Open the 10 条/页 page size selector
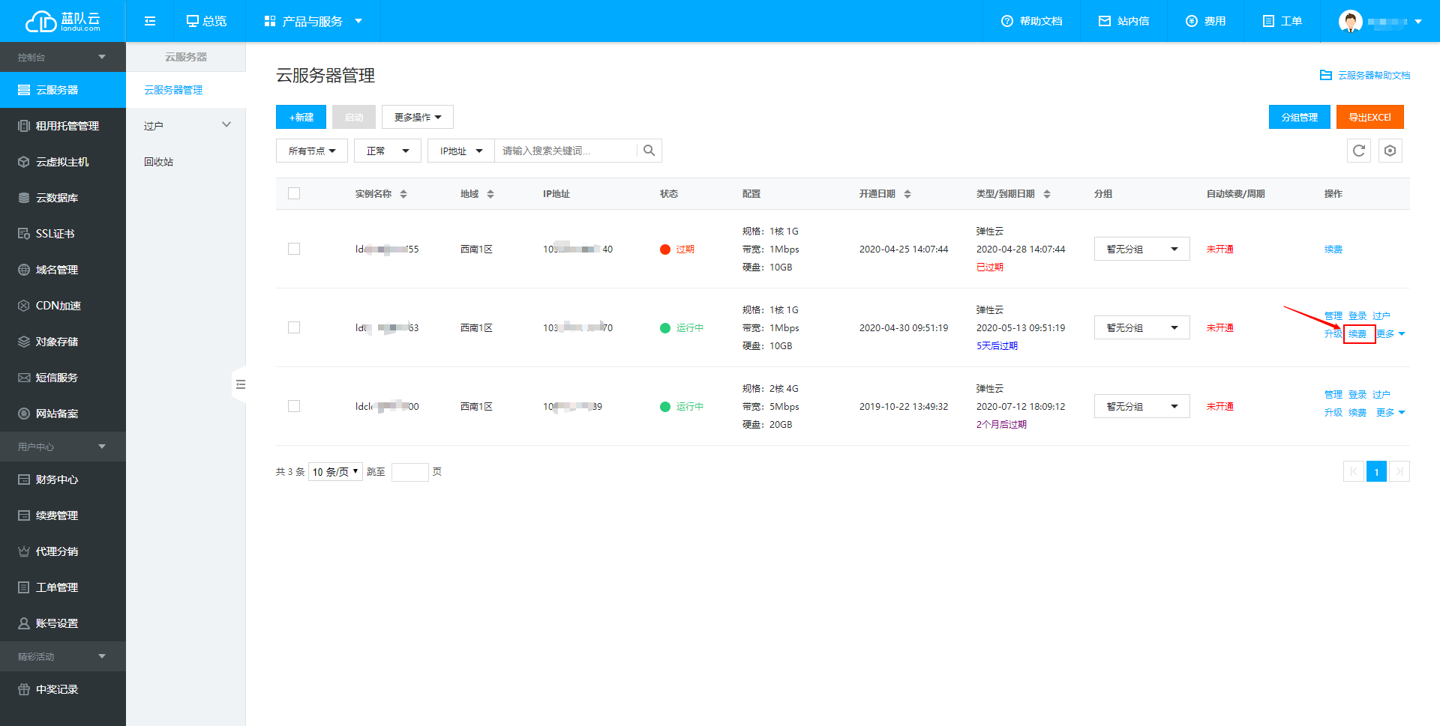Viewport: 1440px width, 726px height. [x=335, y=471]
